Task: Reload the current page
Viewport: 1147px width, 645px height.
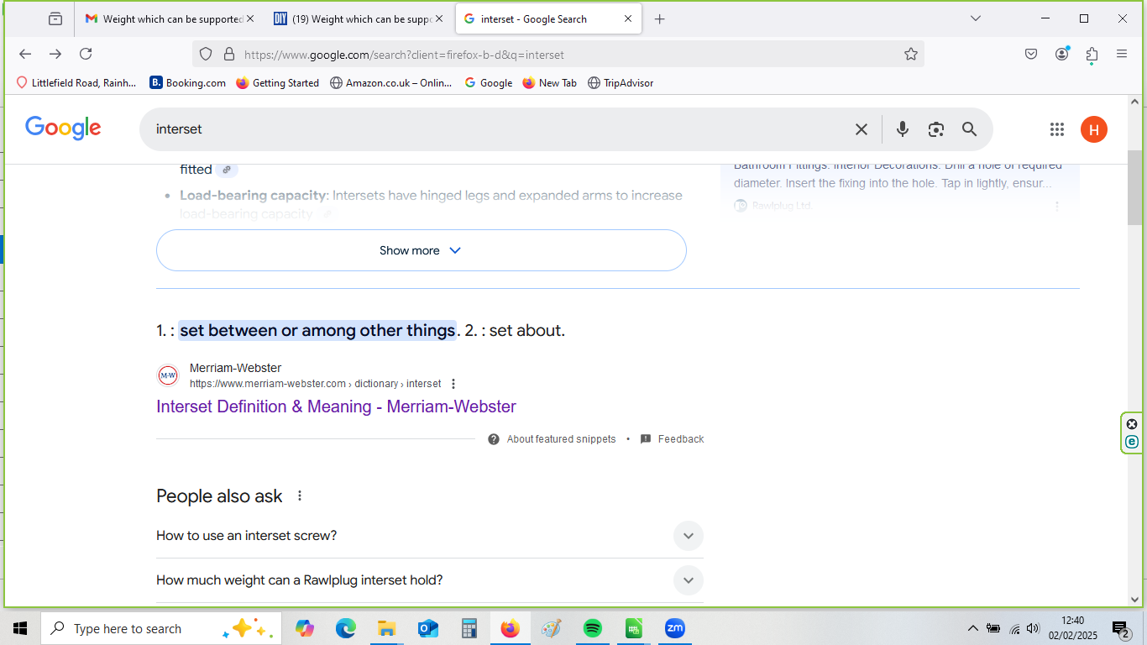Action: click(x=86, y=55)
